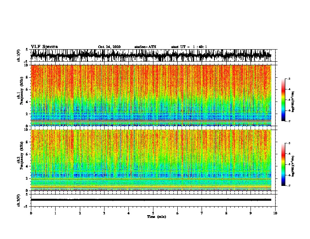Click inside the ch.2 frequency spectrogram panel
This screenshot has height=239, width=310.
click(x=151, y=160)
